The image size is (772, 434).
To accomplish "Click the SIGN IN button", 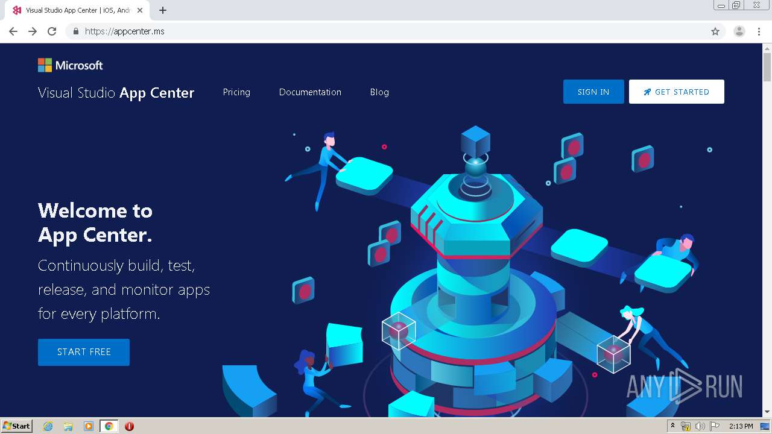I will 593,92.
